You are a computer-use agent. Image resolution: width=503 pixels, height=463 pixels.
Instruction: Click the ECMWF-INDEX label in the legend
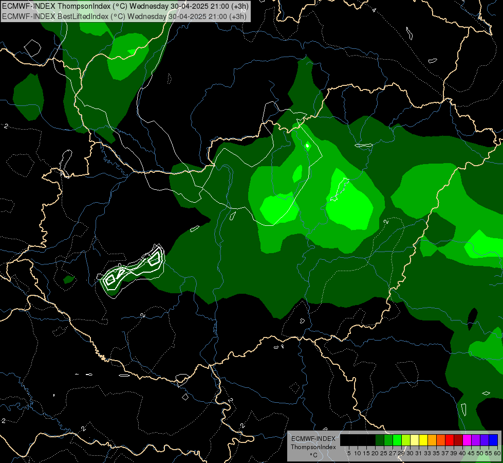(313, 439)
